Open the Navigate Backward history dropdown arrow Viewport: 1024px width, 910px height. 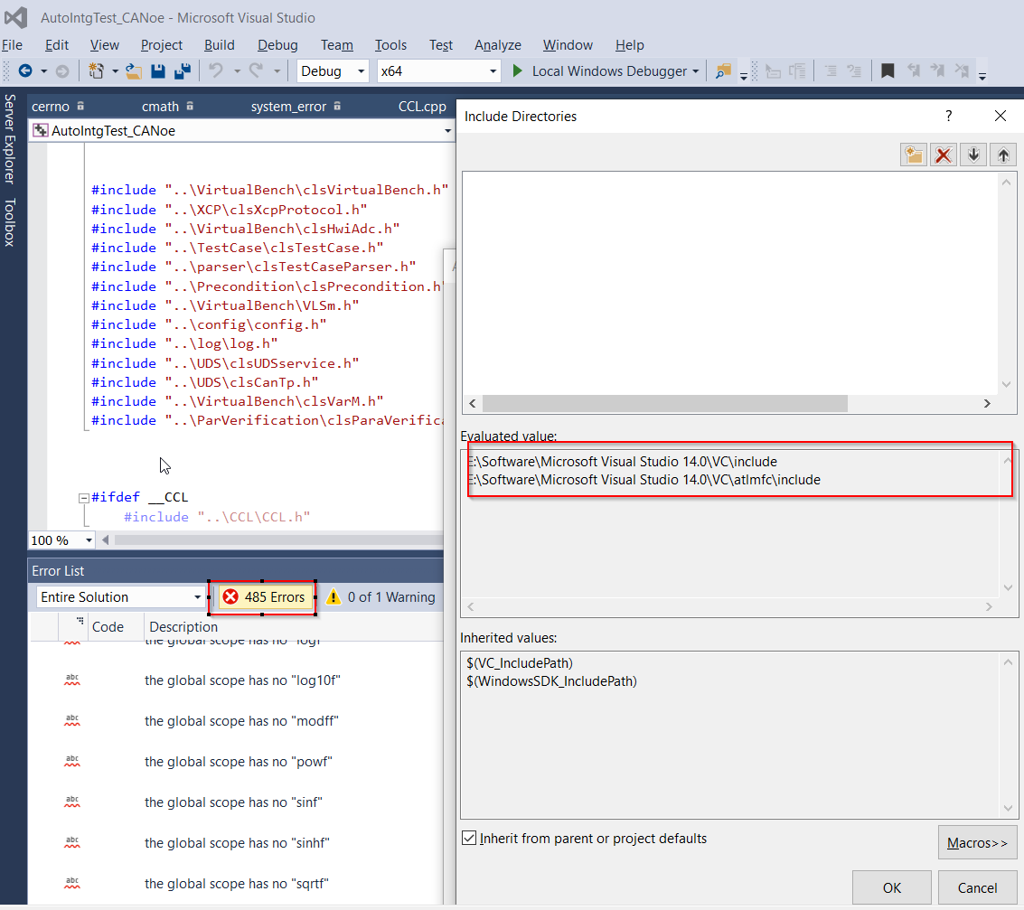coord(43,71)
